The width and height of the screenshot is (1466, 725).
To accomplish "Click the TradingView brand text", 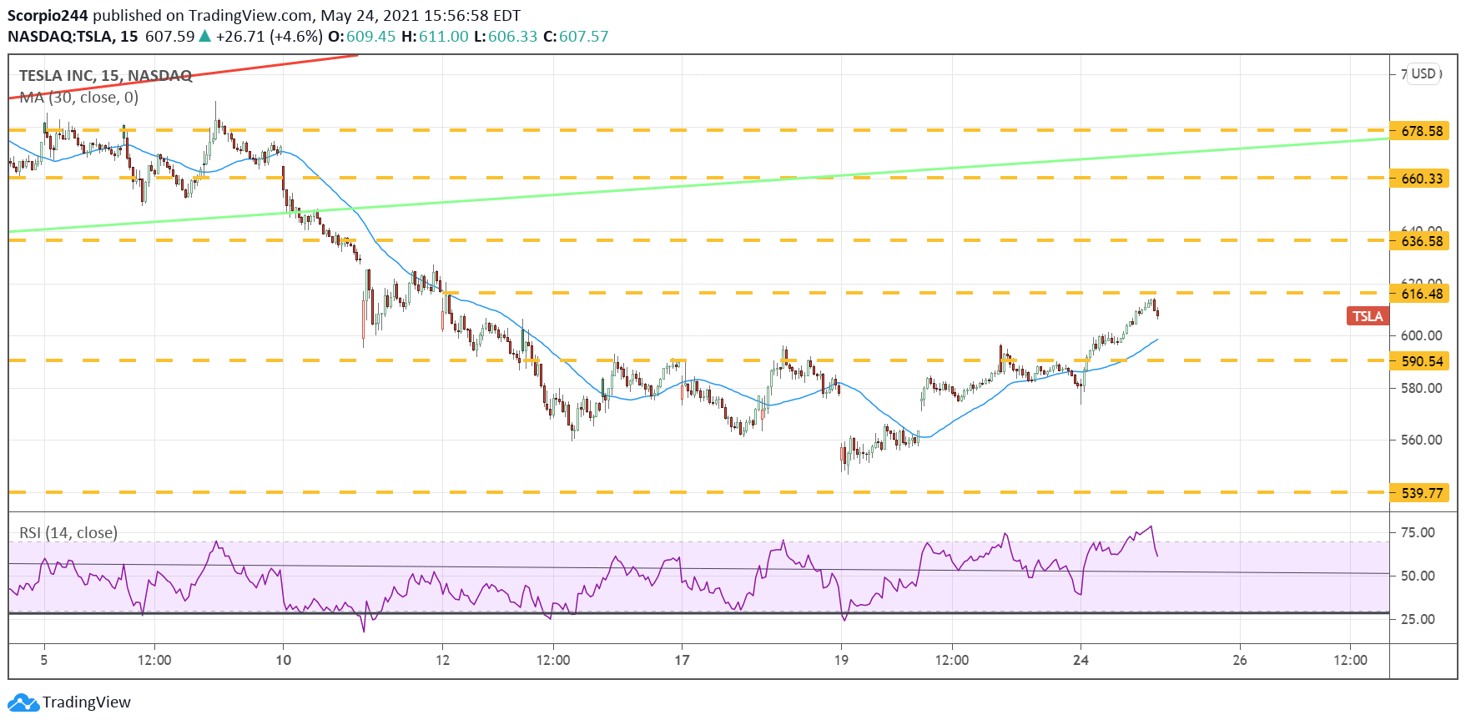I will tap(87, 702).
